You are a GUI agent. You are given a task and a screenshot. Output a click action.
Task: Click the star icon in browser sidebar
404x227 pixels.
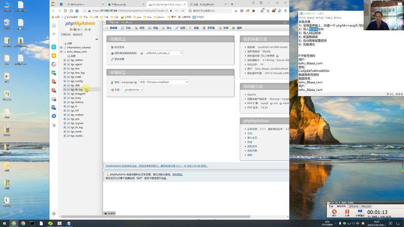(54, 55)
